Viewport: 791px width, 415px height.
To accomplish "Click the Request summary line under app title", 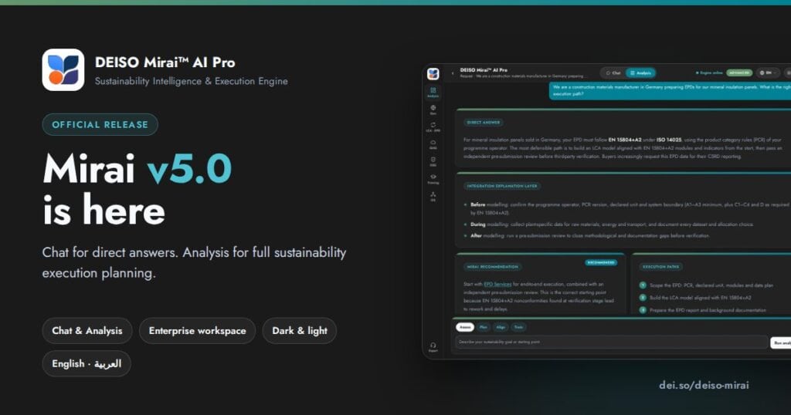I will coord(522,76).
